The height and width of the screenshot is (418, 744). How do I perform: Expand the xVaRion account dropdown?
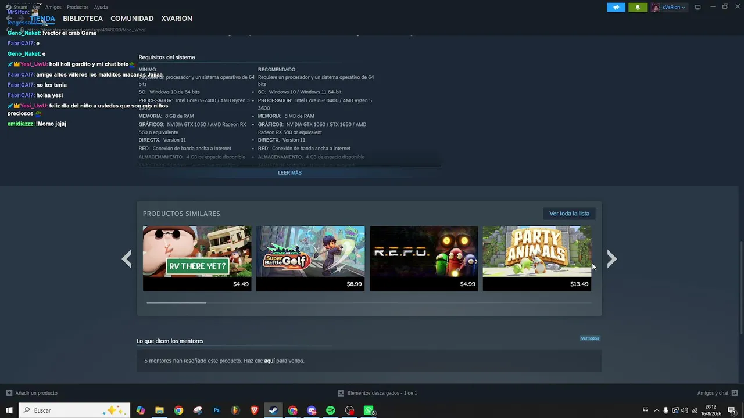pyautogui.click(x=674, y=8)
